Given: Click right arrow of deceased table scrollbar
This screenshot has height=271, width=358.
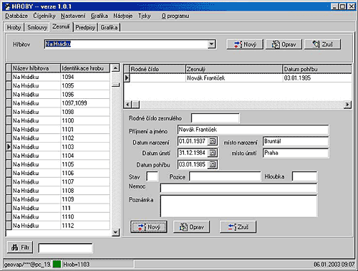Looking at the screenshot, I should (x=347, y=105).
